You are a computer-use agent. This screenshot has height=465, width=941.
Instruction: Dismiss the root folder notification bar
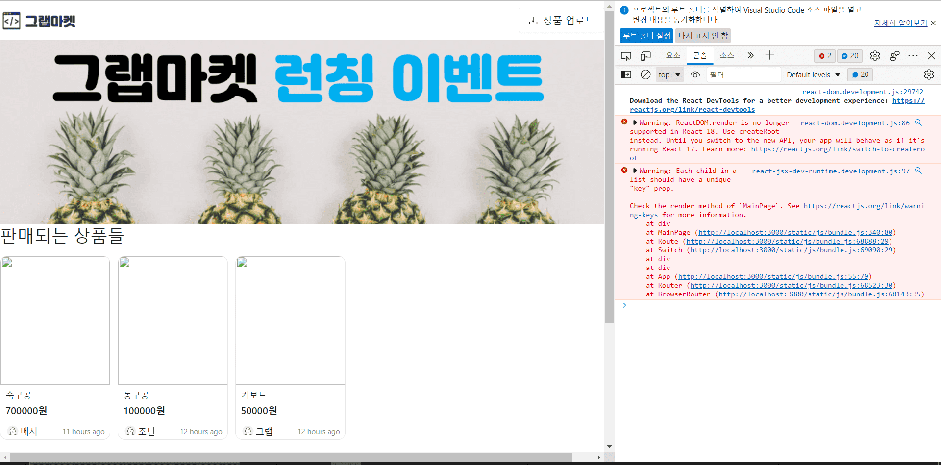point(933,23)
